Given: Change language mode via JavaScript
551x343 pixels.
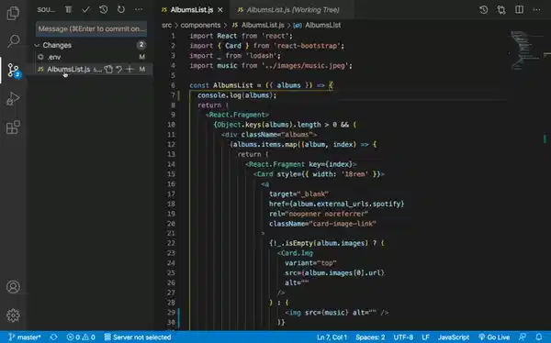Looking at the screenshot, I should click(x=454, y=337).
